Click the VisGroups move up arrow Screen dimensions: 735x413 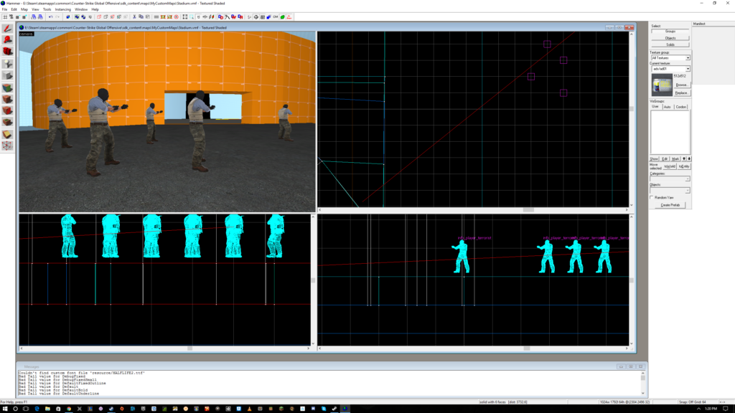[x=684, y=158]
